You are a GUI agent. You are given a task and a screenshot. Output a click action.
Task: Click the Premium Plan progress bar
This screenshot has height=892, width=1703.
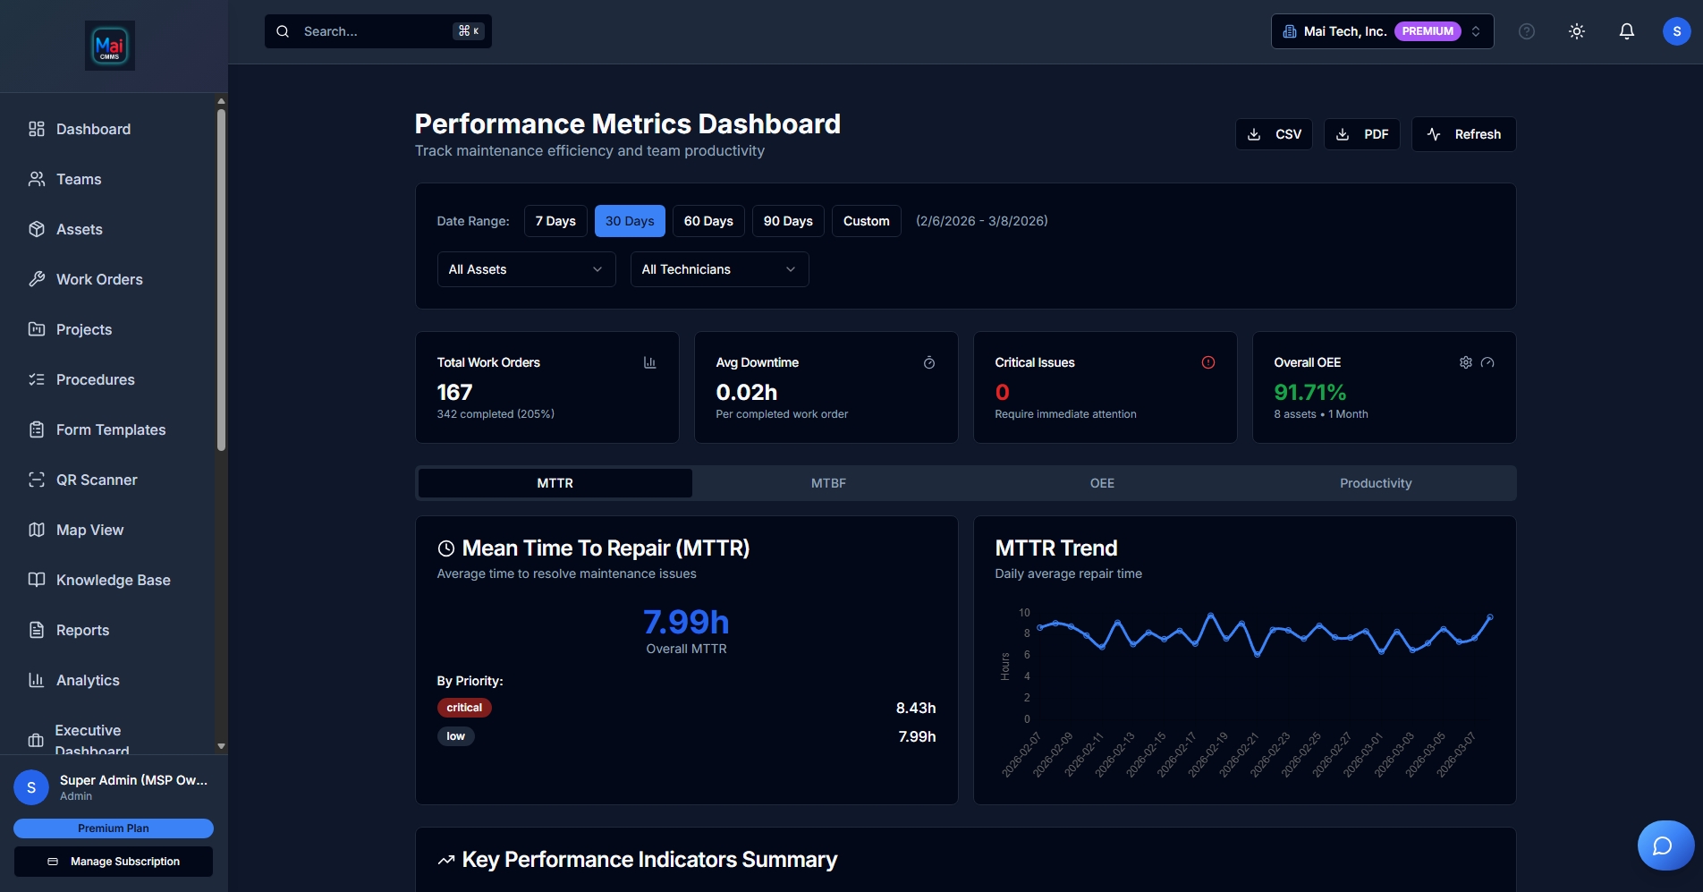click(x=113, y=828)
